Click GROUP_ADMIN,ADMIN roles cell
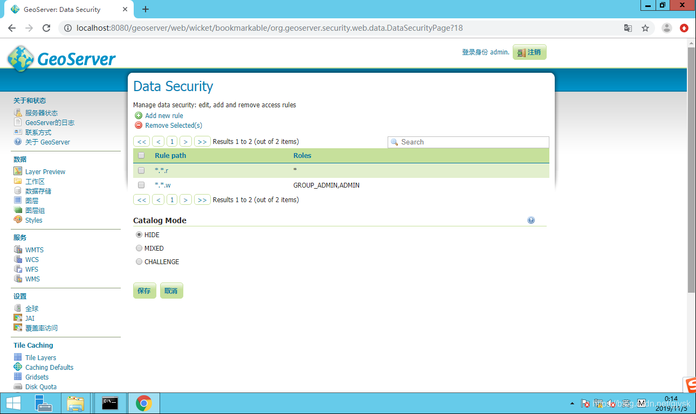The image size is (696, 414). click(x=326, y=185)
